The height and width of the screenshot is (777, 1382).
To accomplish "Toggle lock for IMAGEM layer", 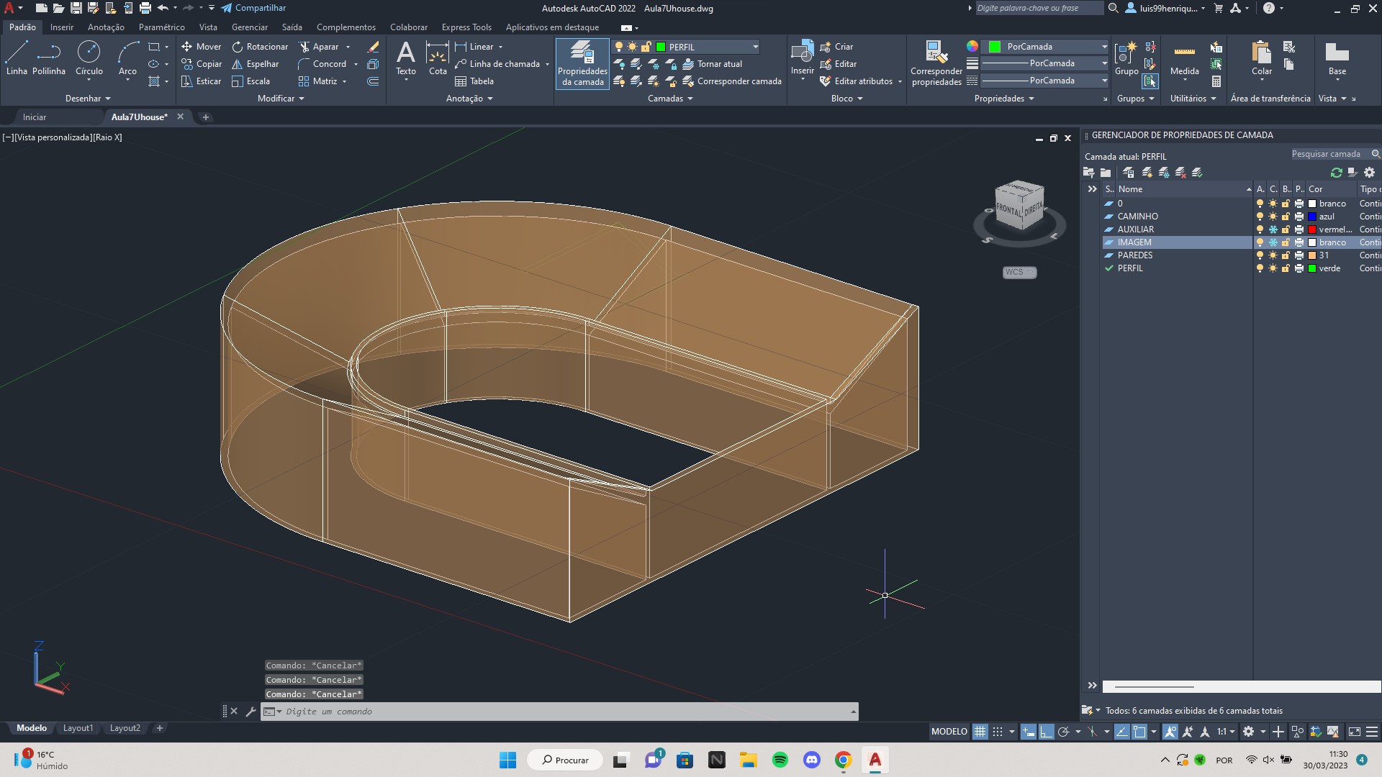I will (1286, 242).
